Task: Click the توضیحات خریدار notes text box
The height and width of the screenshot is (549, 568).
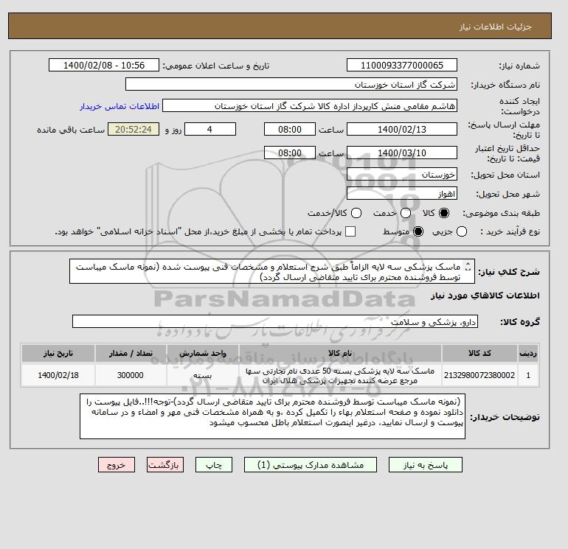Action: 272,416
